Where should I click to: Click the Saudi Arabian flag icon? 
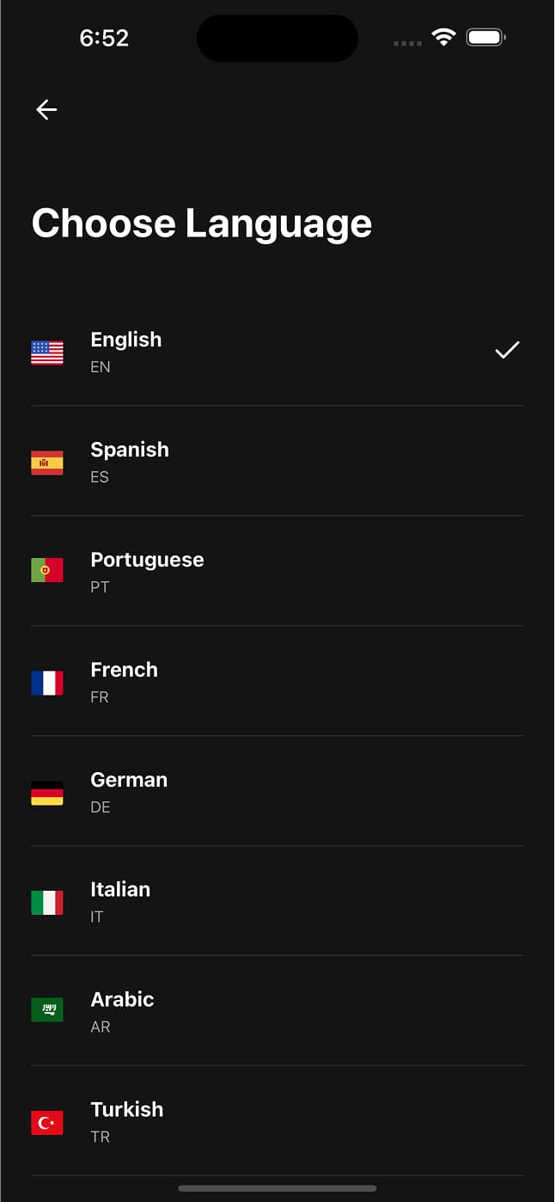(46, 1009)
